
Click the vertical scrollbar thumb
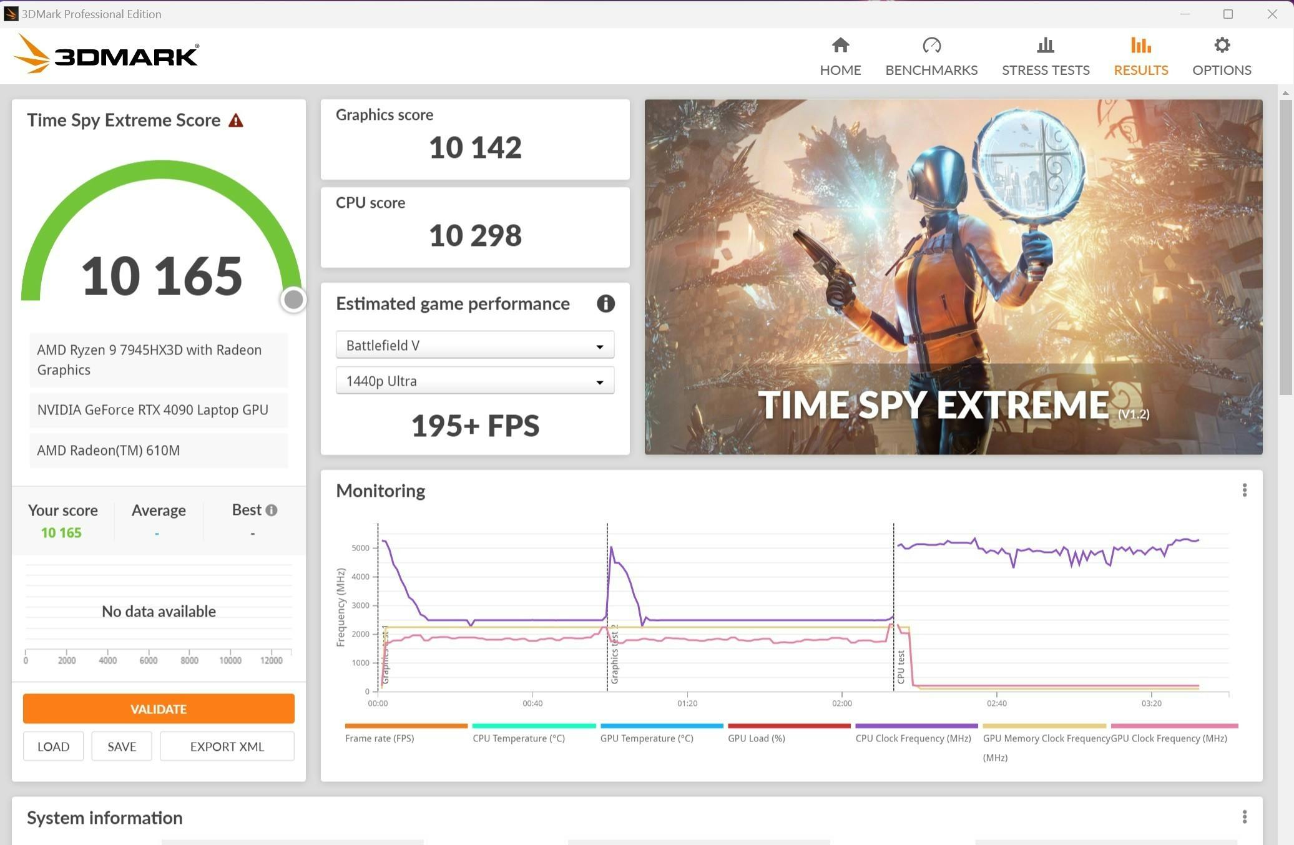pos(1285,247)
